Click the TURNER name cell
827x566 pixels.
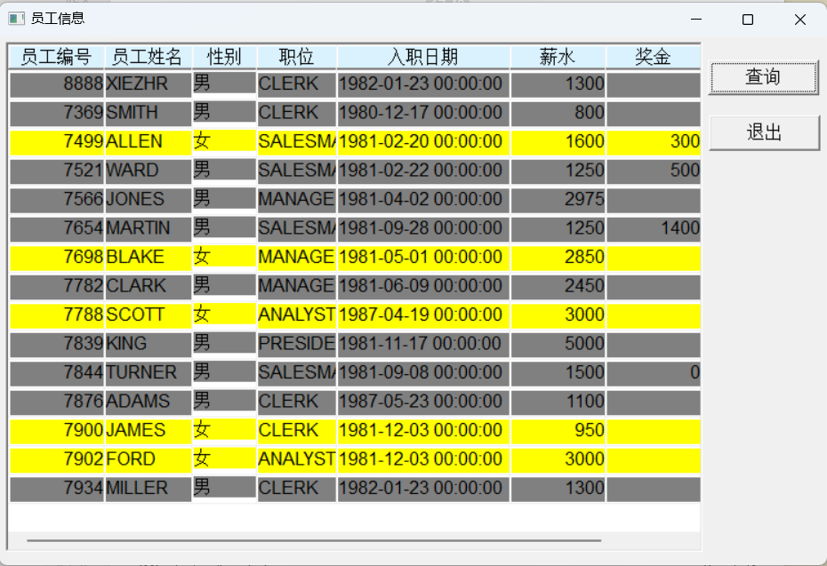(x=149, y=373)
